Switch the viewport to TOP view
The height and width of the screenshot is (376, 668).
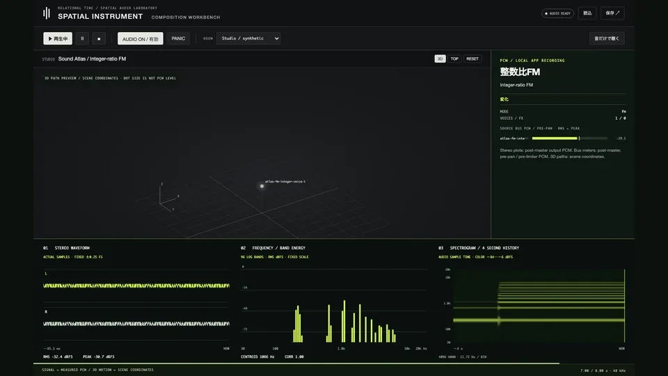[454, 58]
